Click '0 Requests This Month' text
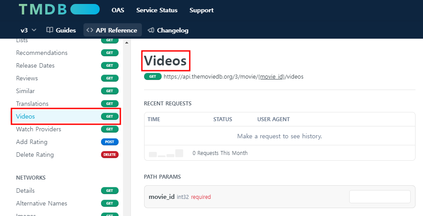This screenshot has width=423, height=216. pos(220,153)
